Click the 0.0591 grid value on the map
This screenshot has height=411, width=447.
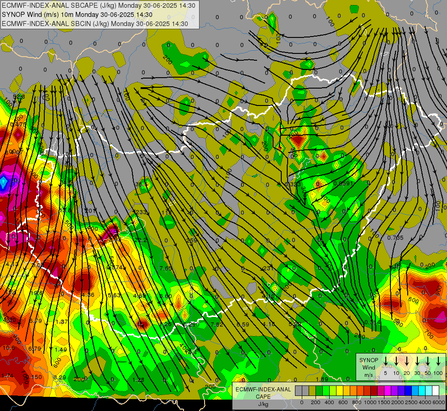[x=343, y=183]
